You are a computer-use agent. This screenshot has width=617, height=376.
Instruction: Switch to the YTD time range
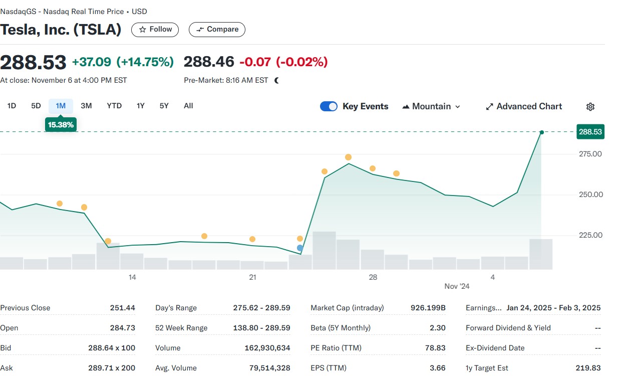(114, 106)
